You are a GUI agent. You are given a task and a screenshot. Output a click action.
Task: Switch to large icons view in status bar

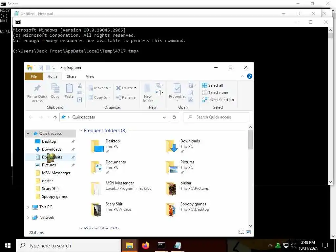pyautogui.click(x=248, y=232)
